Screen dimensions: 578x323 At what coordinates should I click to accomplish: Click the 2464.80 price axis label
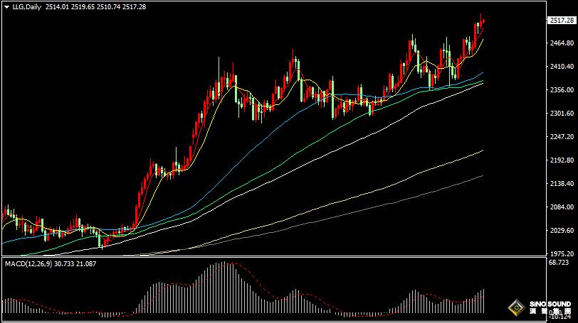coord(561,44)
